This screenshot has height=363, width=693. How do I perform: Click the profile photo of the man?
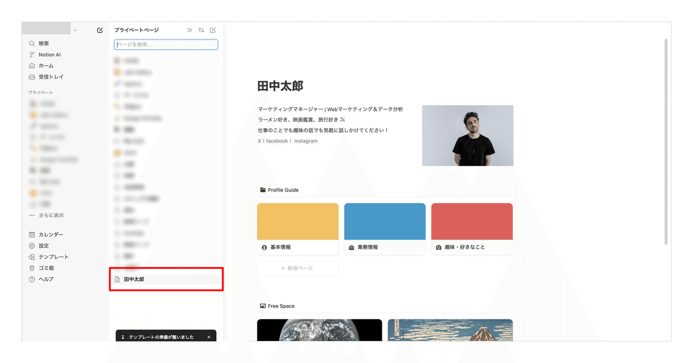[x=468, y=136]
